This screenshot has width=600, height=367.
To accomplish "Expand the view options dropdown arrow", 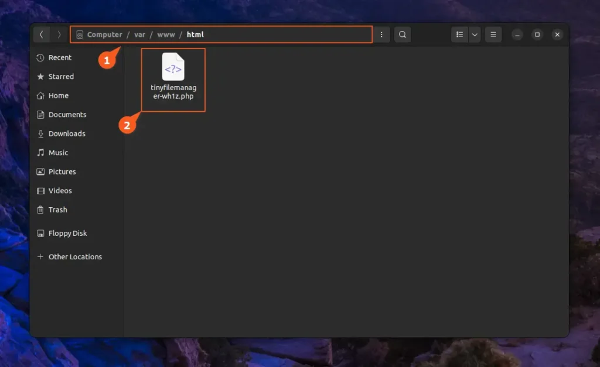I will click(x=475, y=35).
